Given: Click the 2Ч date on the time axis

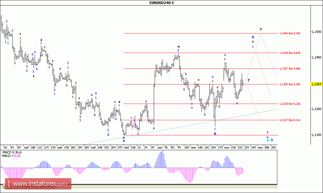Looking at the screenshot, I should pyautogui.click(x=146, y=148).
